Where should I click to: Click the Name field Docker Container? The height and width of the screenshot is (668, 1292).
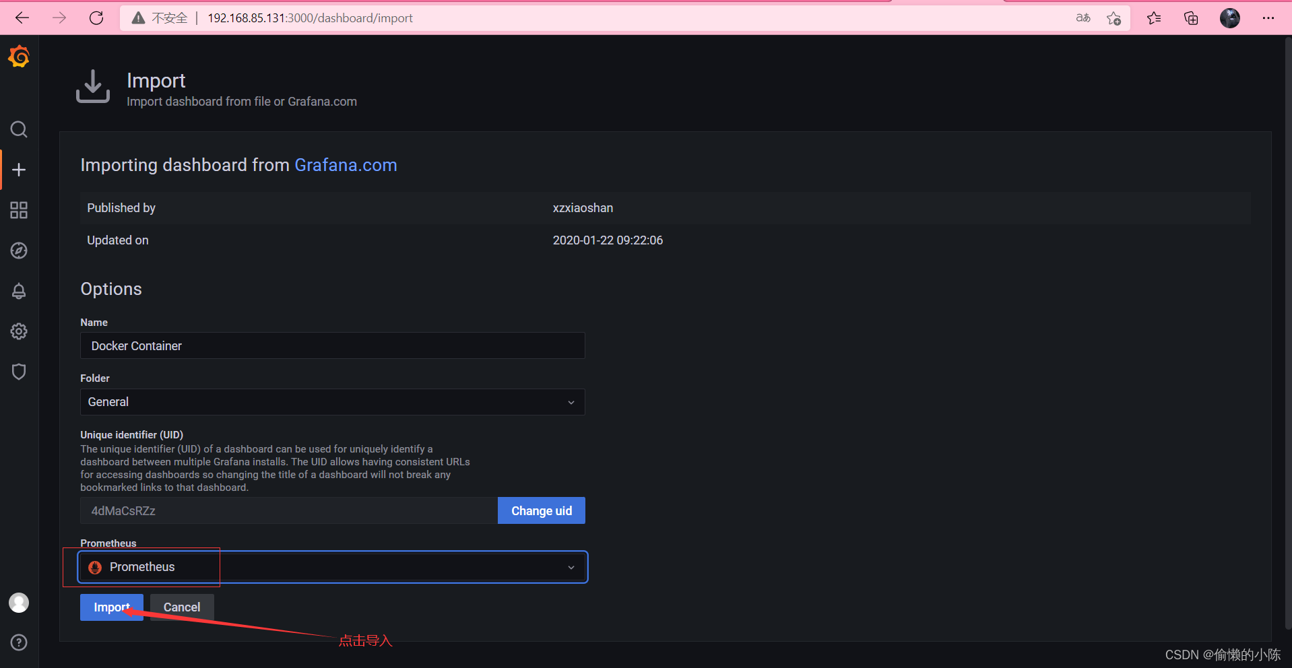click(x=333, y=345)
